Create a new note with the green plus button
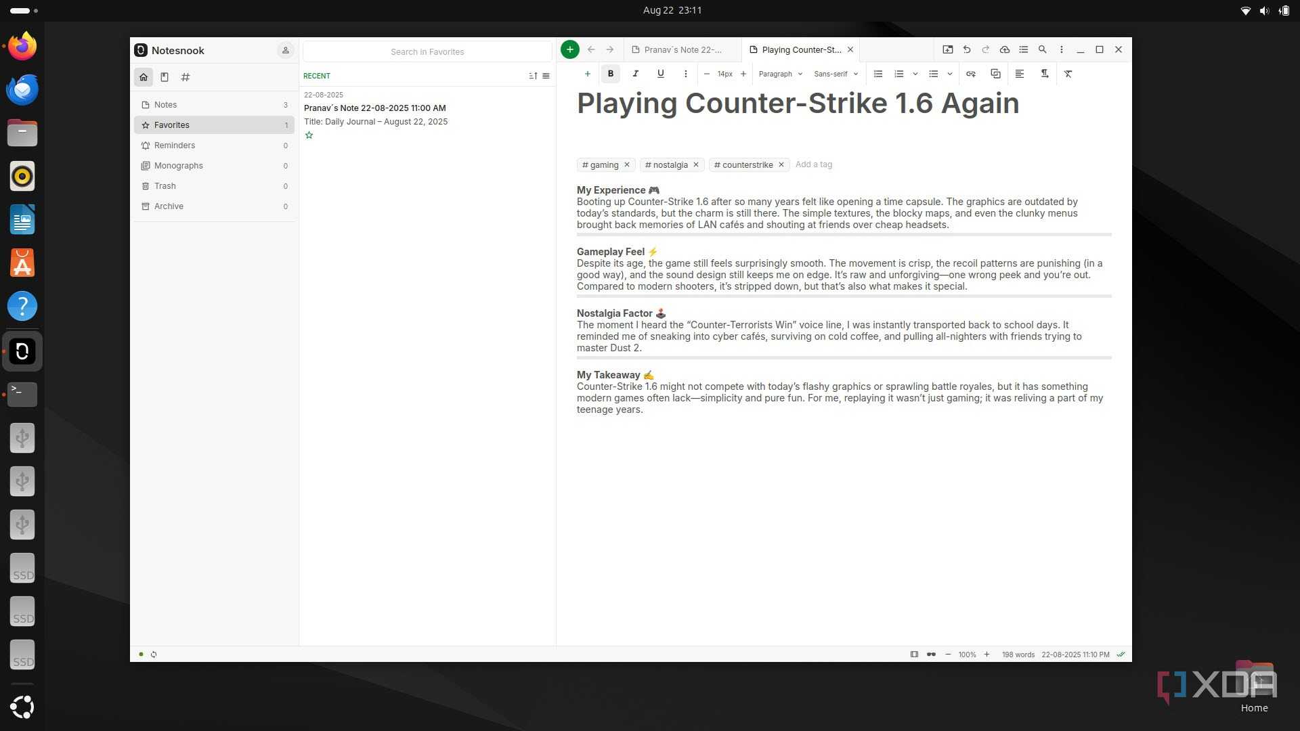 tap(569, 49)
